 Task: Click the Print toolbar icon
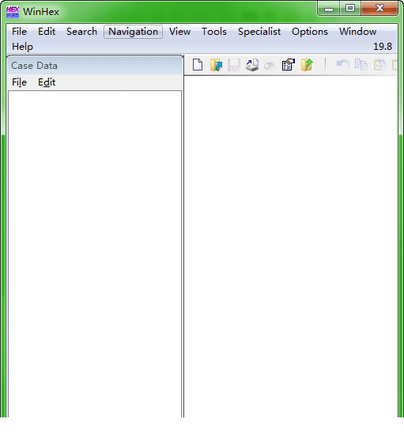pos(270,65)
